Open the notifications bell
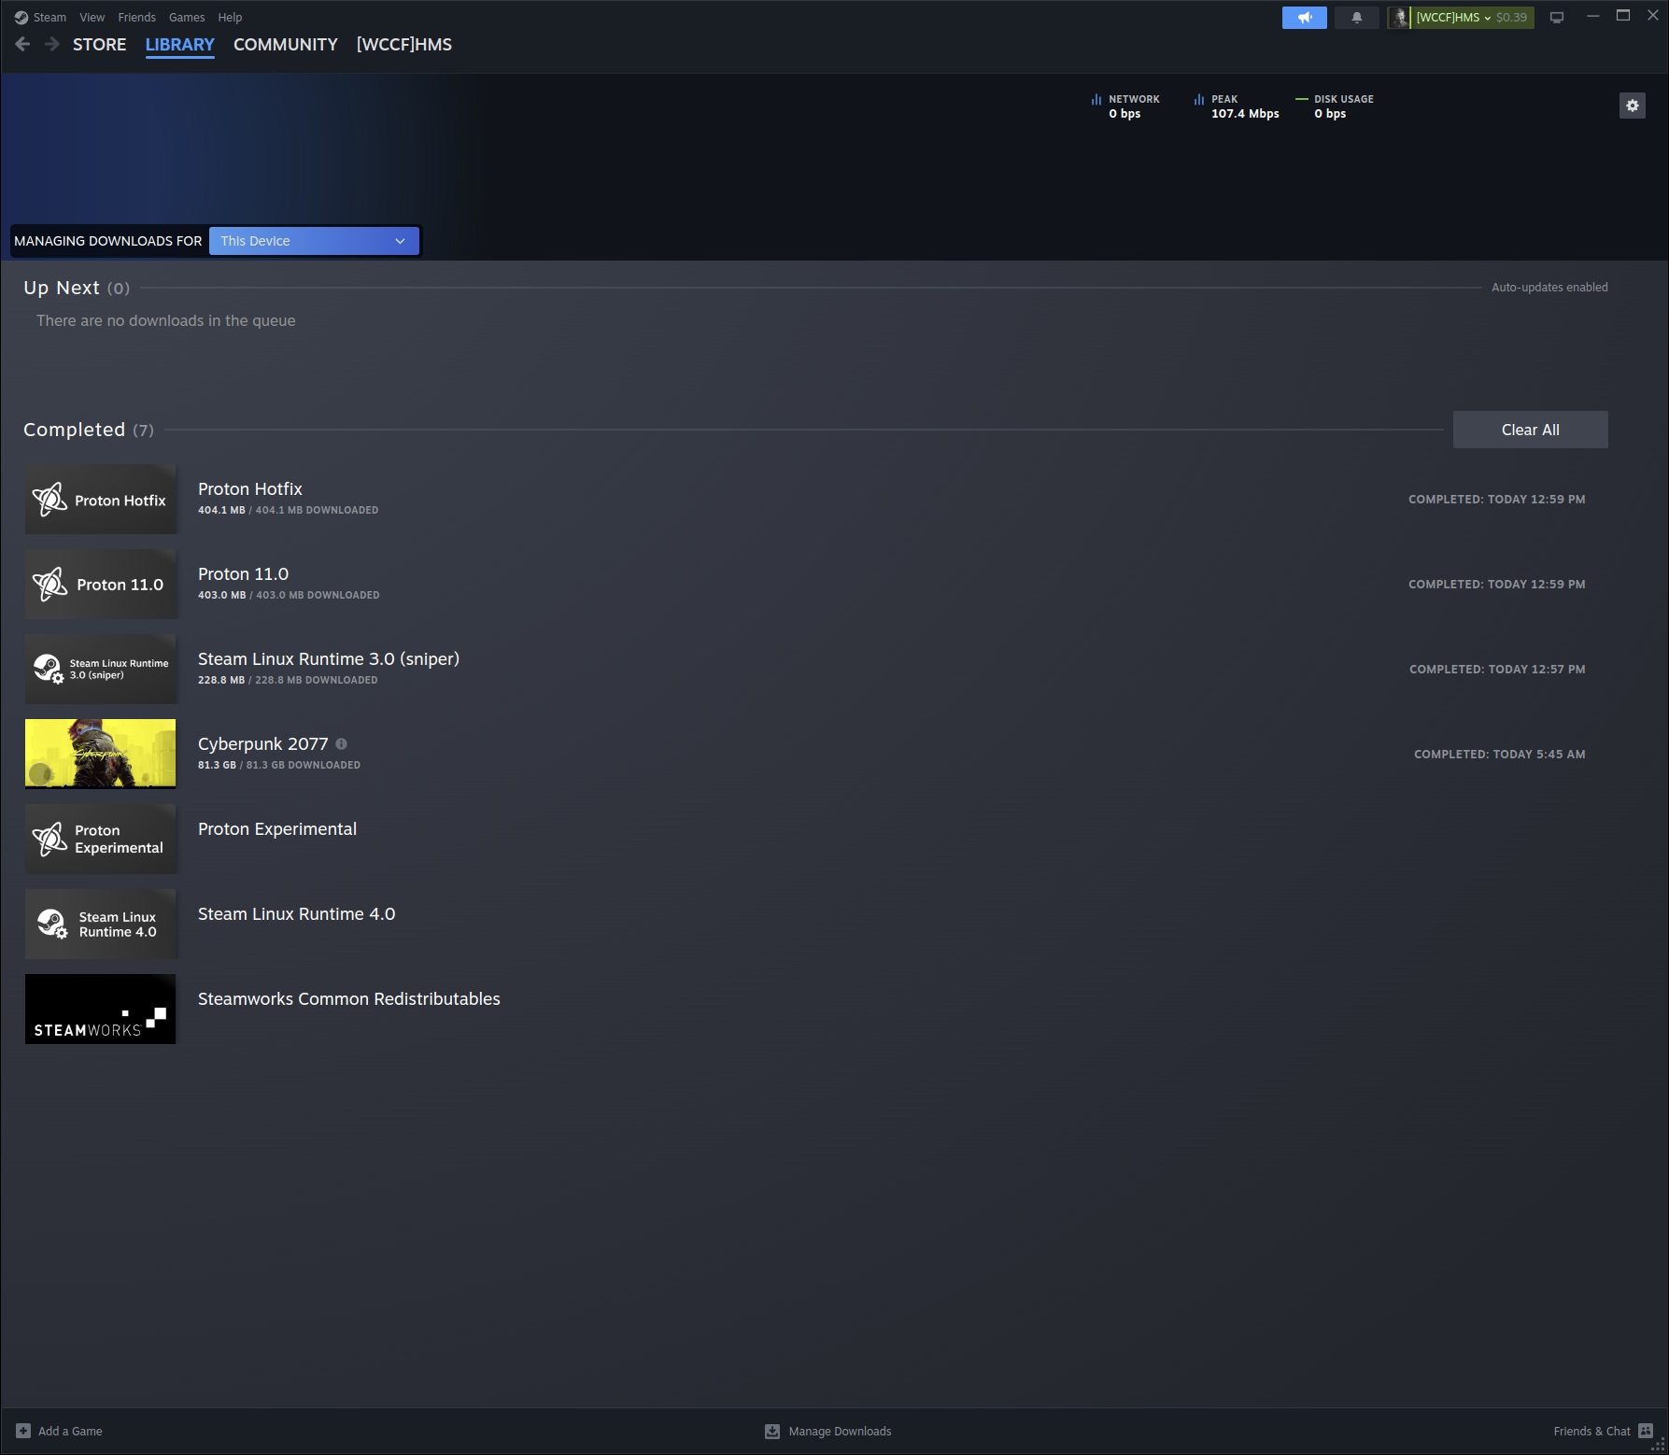1669x1455 pixels. click(x=1357, y=18)
